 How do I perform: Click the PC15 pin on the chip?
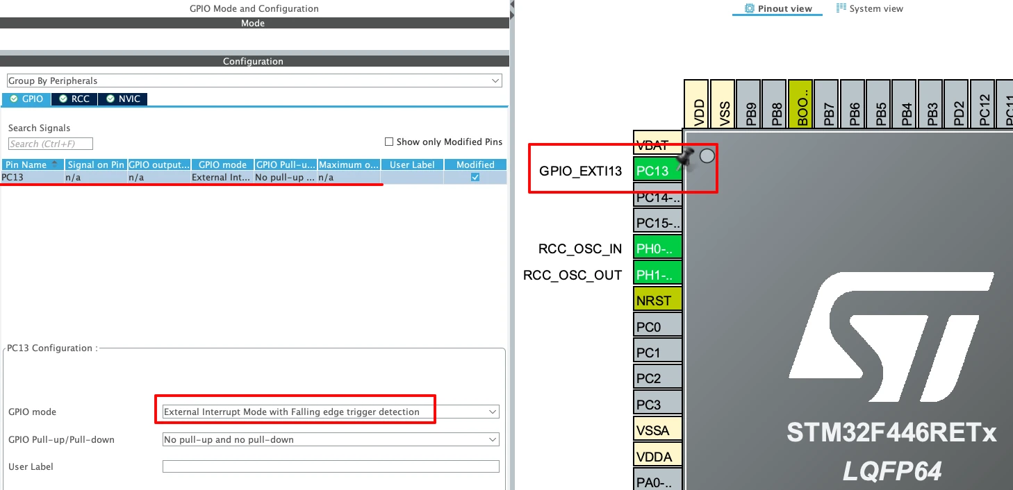tap(657, 222)
